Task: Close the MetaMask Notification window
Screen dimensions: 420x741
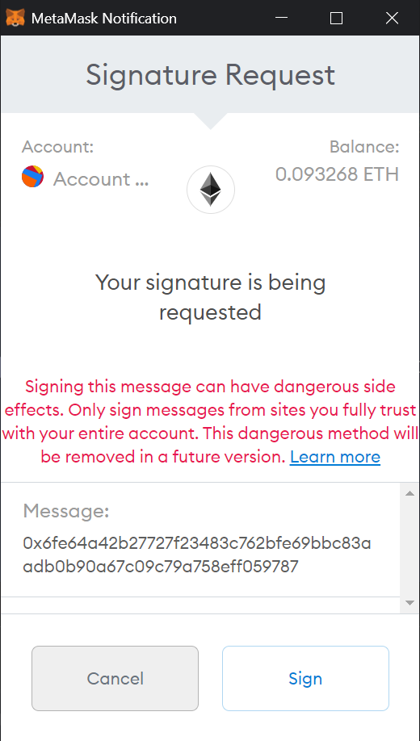Action: point(392,18)
